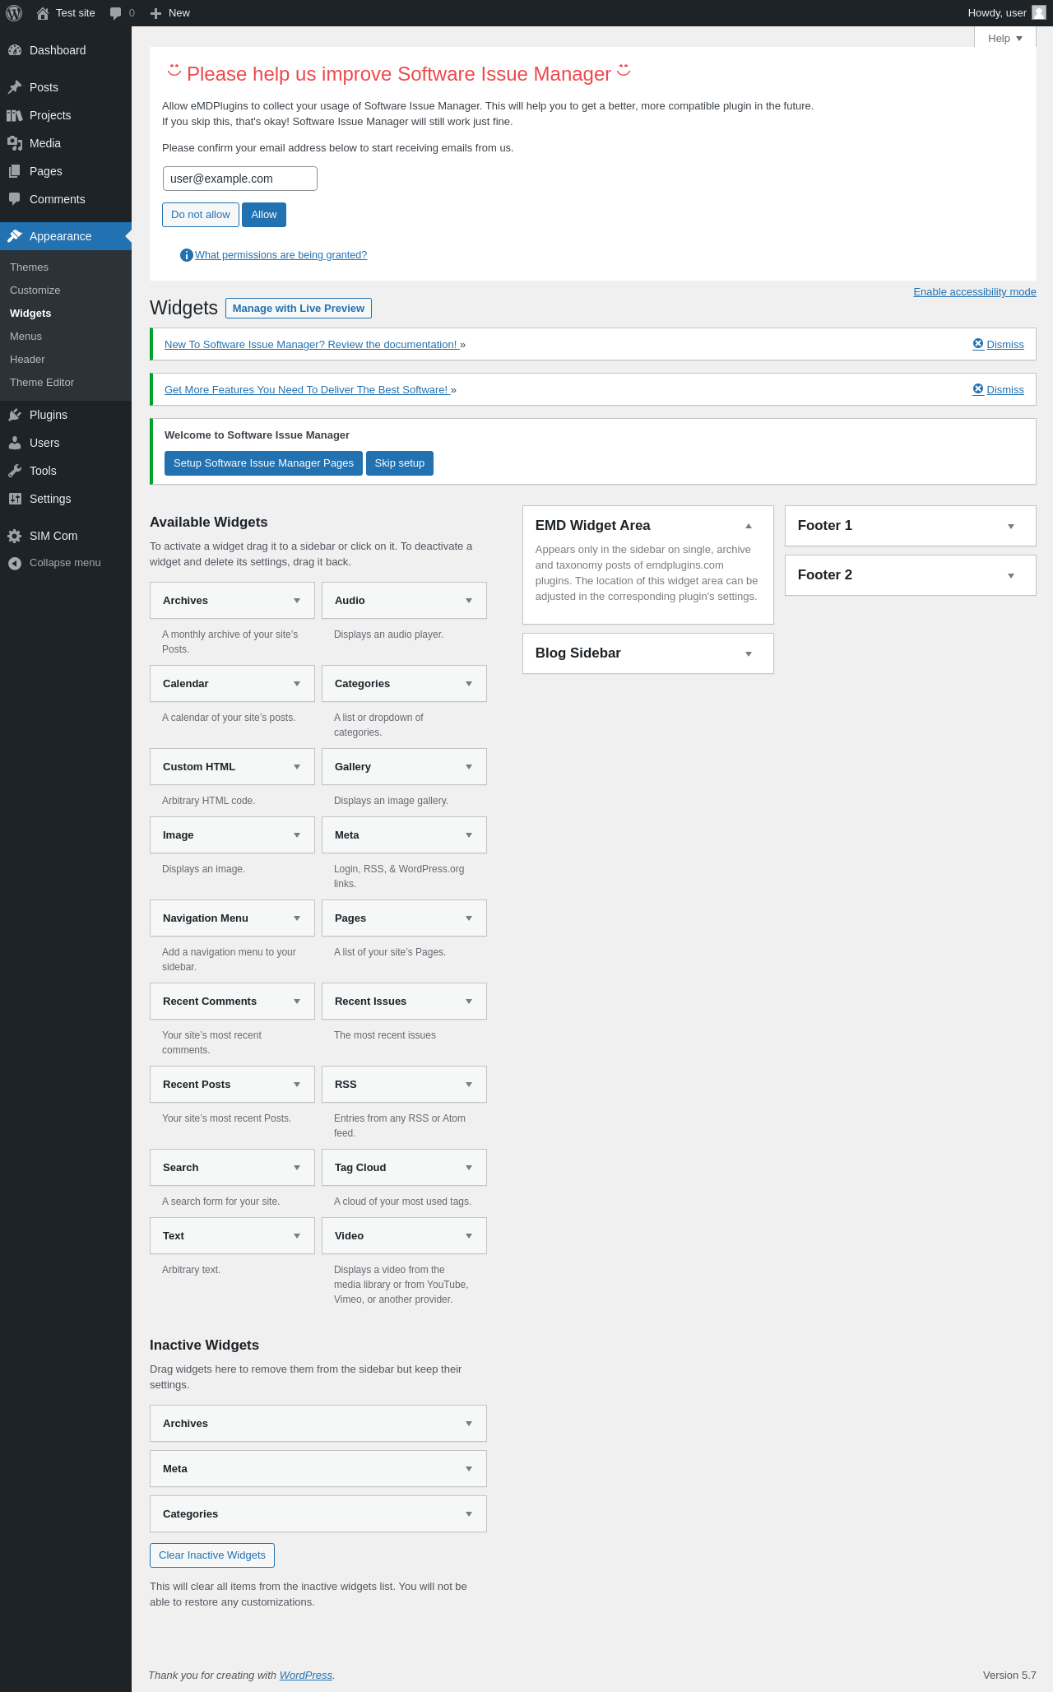Click the Allow button
The height and width of the screenshot is (1692, 1053).
(x=264, y=215)
